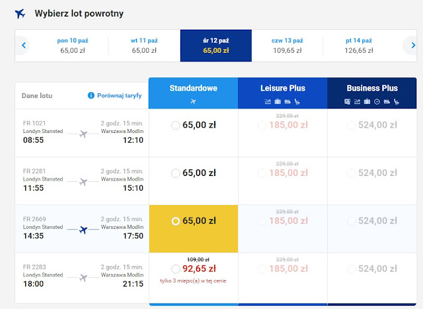
Task: Open the Porównaj taryfy link
Action: [x=120, y=96]
